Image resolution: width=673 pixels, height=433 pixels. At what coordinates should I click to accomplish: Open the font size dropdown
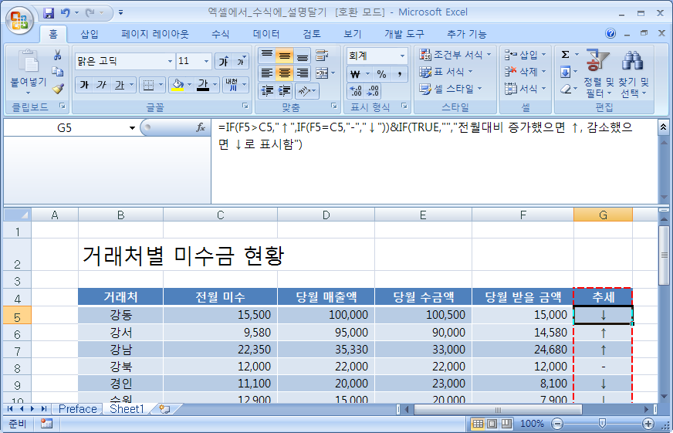(206, 62)
